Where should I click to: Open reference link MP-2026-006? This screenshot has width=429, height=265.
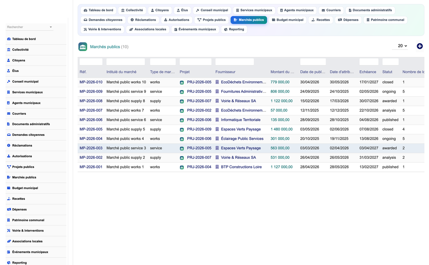[x=91, y=120]
